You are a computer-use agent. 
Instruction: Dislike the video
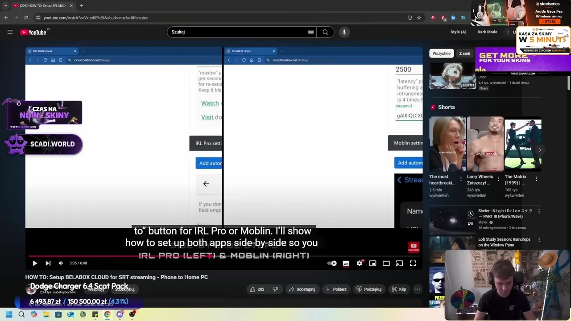coord(275,289)
